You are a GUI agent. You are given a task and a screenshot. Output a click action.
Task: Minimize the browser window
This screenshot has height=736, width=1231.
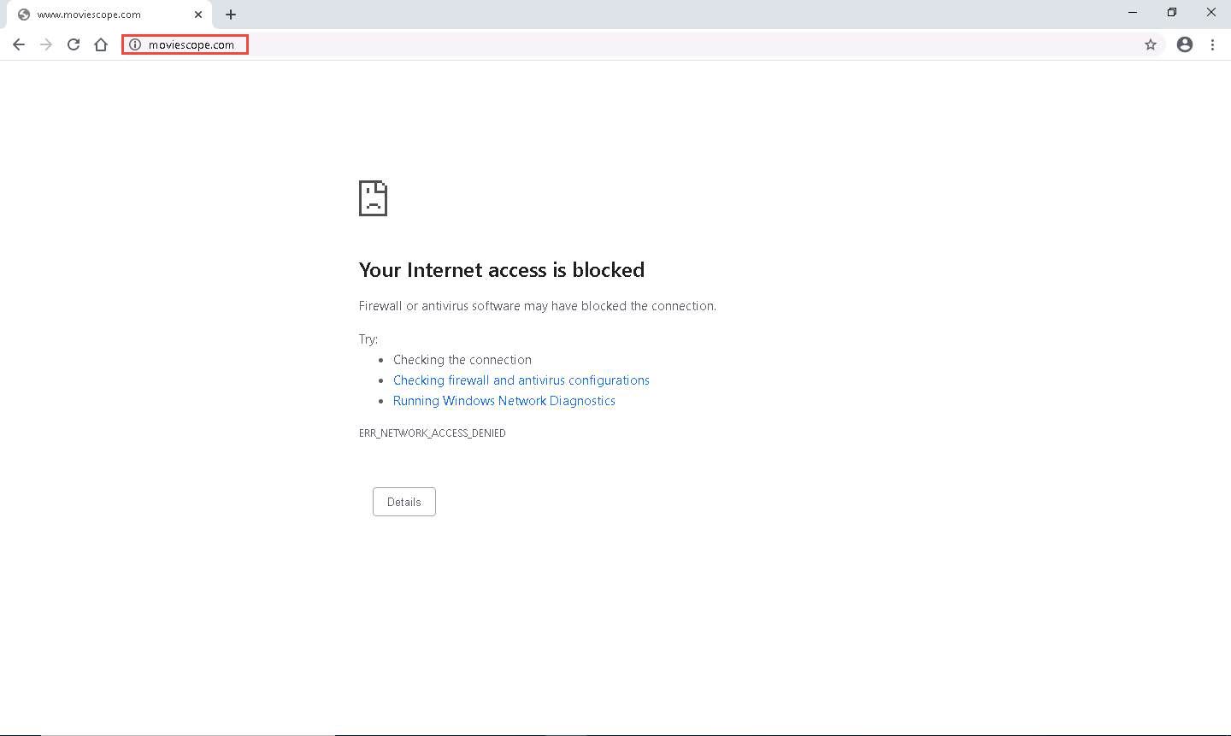click(x=1133, y=13)
